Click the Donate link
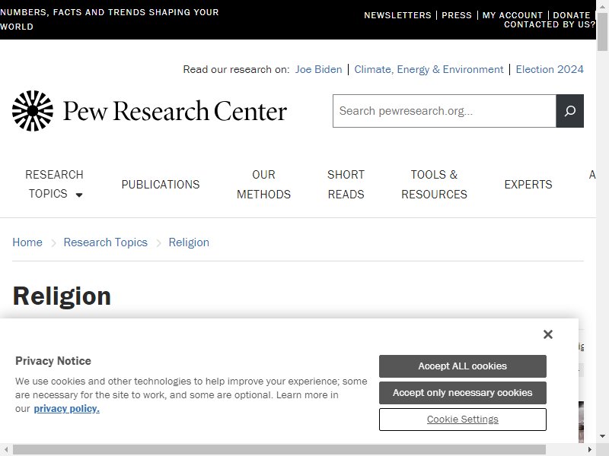Screen dimensions: 609x456 572,15
